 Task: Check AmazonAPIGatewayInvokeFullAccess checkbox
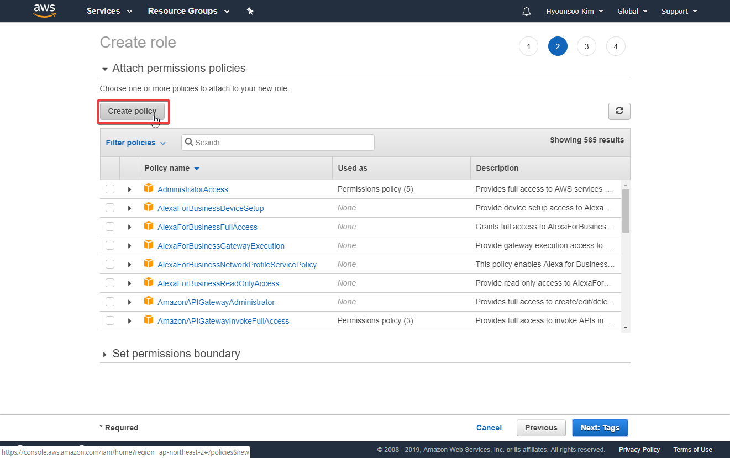[110, 320]
